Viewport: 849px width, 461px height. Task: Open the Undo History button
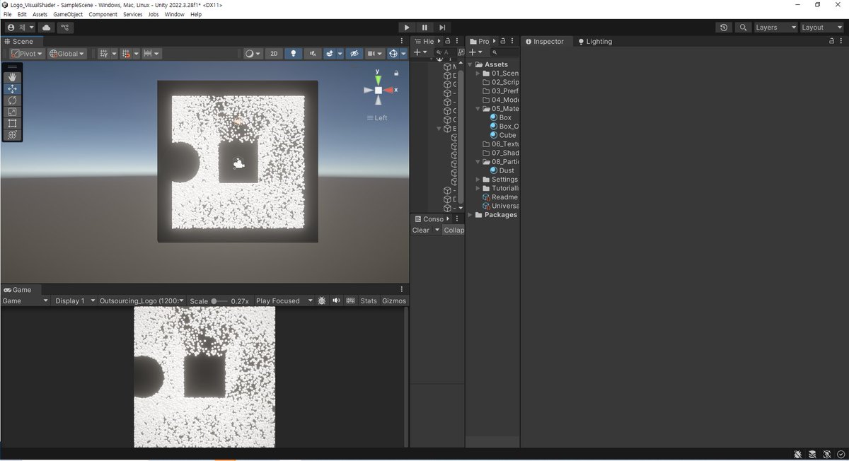[723, 28]
